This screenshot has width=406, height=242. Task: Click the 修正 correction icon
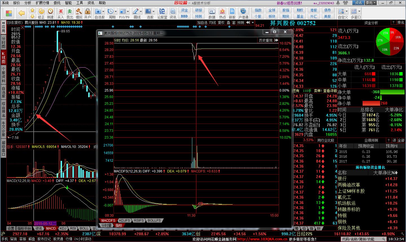(41, 13)
